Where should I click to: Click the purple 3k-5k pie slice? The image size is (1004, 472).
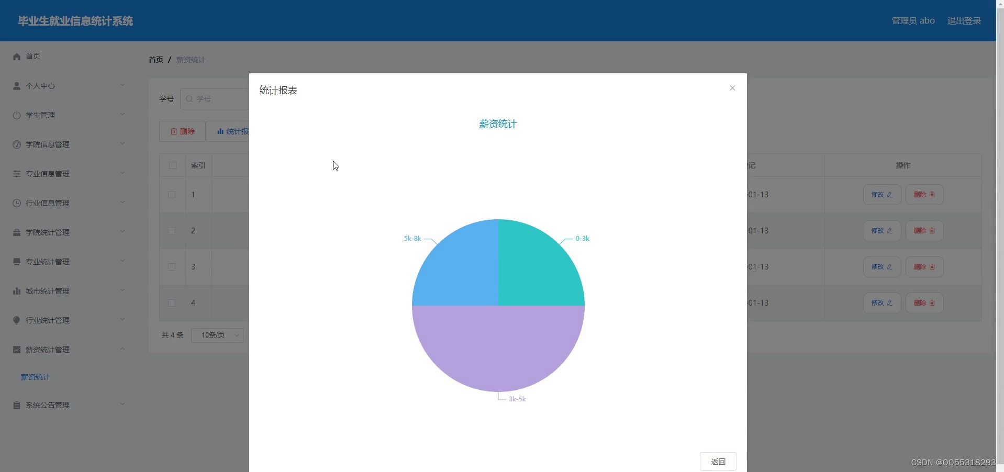[x=498, y=348]
